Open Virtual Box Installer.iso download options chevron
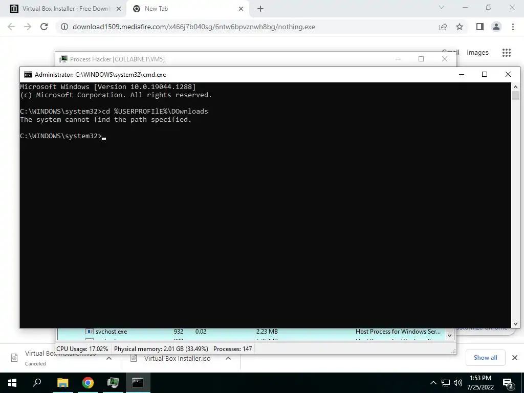The width and height of the screenshot is (524, 393). pos(228,358)
